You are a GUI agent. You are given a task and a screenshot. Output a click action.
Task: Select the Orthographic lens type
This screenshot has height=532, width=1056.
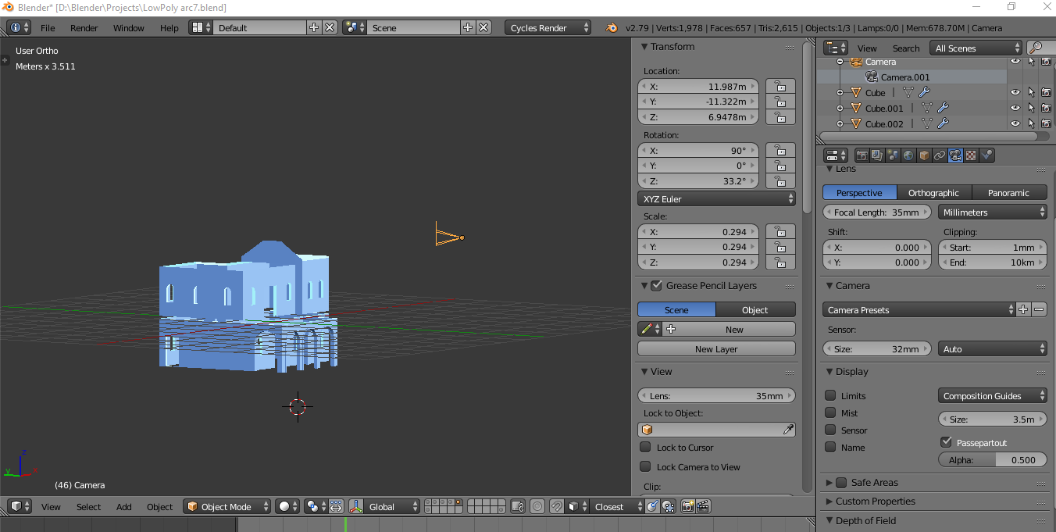[x=933, y=193]
